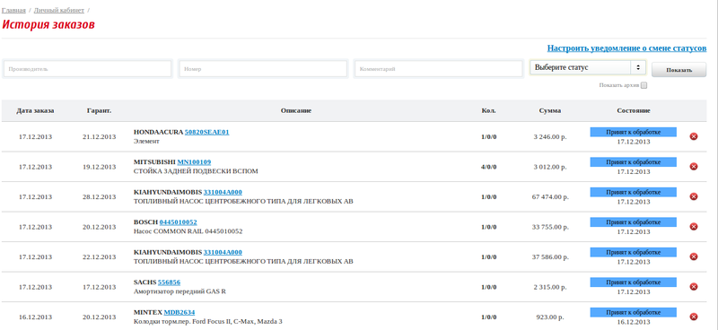Click the Состояние column header
718x330 pixels.
pyautogui.click(x=634, y=111)
